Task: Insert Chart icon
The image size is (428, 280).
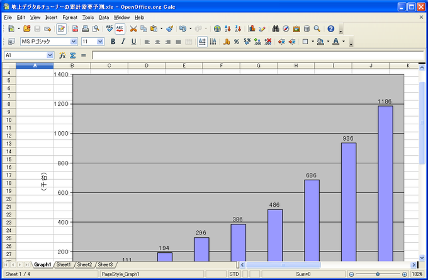Action: click(x=252, y=28)
